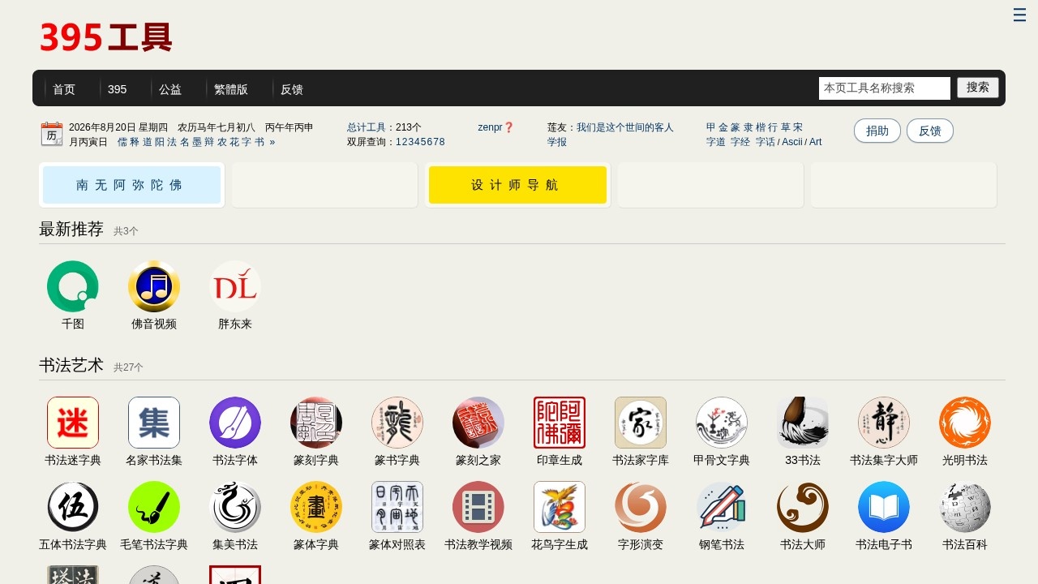Viewport: 1038px width, 584px height.
Task: Open 篆刻字典 icon
Action: (316, 423)
